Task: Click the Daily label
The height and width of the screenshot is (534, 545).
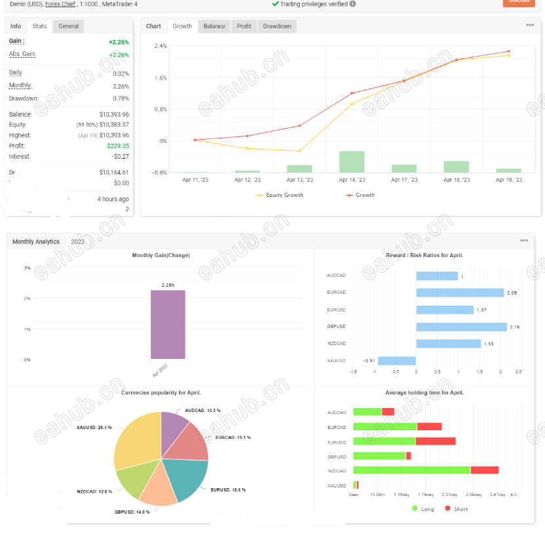Action: coord(15,73)
